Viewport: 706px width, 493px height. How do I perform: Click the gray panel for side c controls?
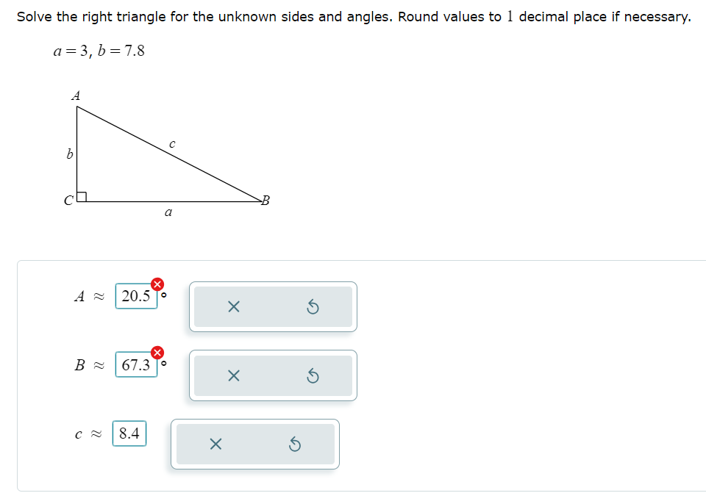(255, 444)
